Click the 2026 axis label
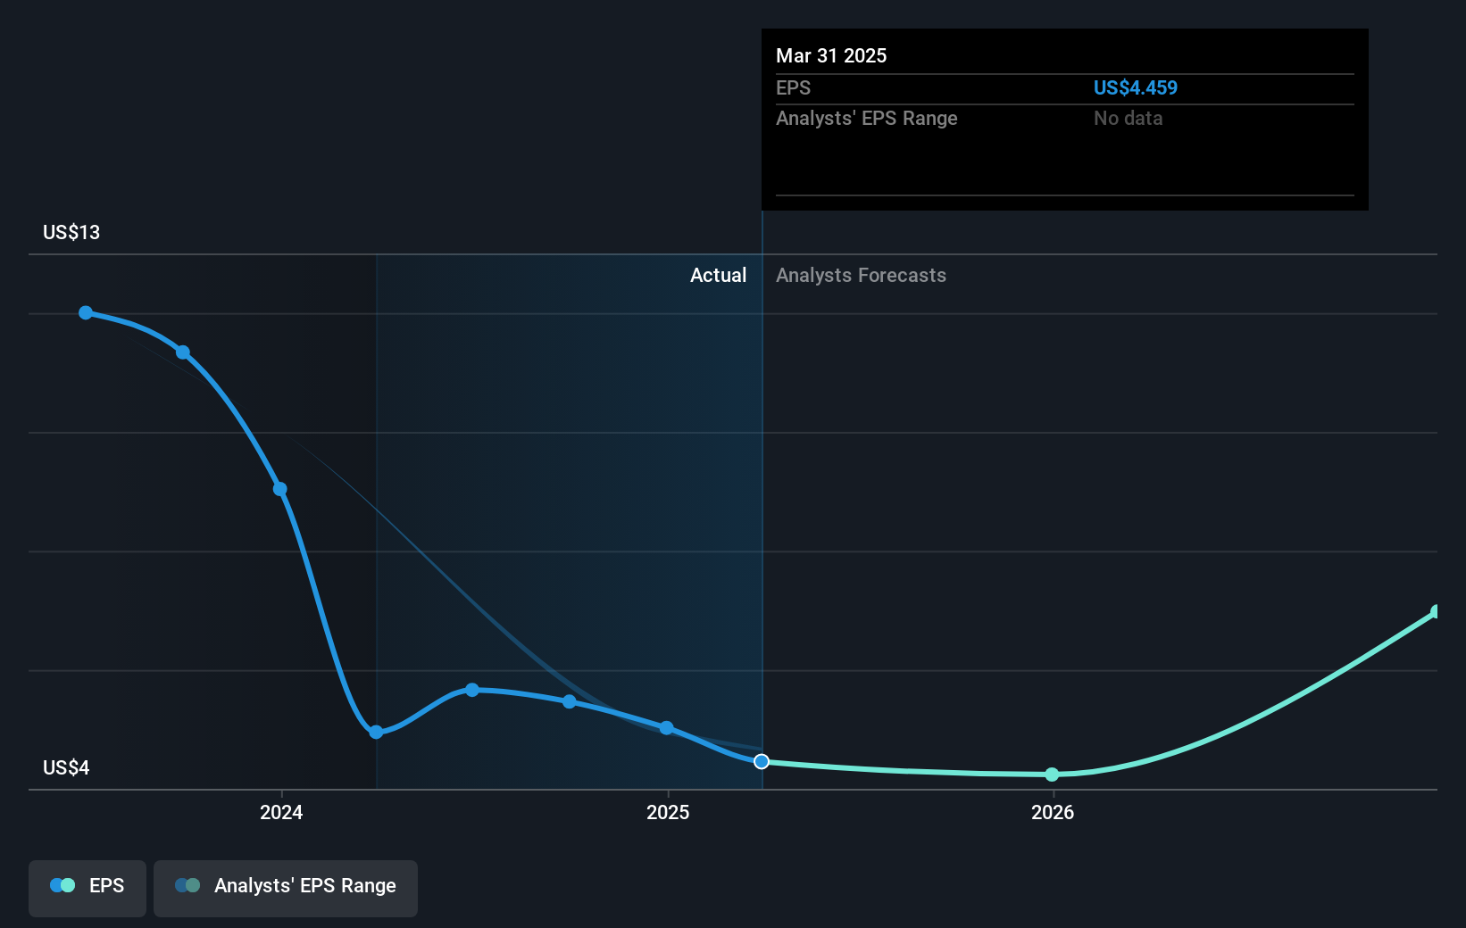The width and height of the screenshot is (1466, 928). 1053,812
